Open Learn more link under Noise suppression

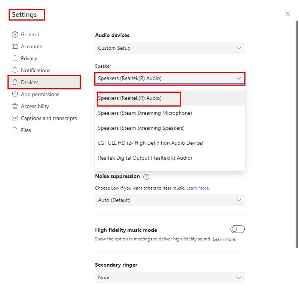(198, 188)
